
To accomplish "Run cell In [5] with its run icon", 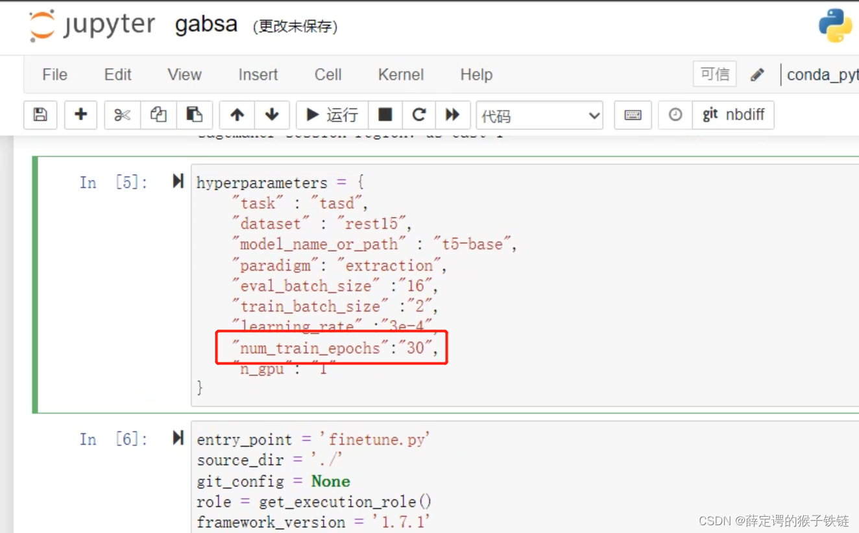I will coord(178,181).
